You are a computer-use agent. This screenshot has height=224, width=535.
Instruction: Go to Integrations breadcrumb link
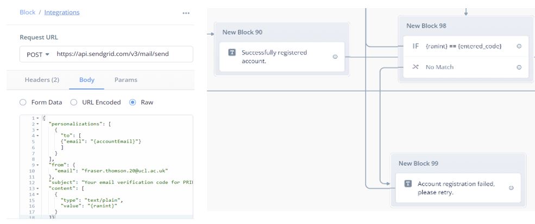pos(61,12)
